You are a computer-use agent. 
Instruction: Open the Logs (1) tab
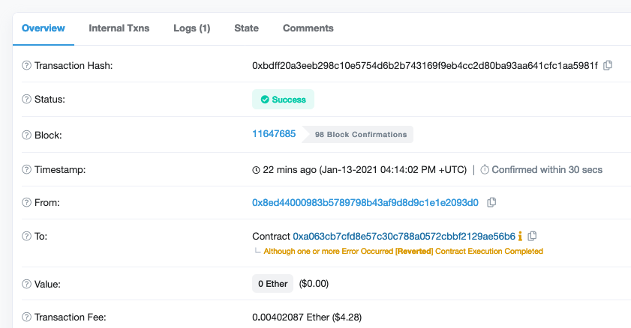click(192, 28)
